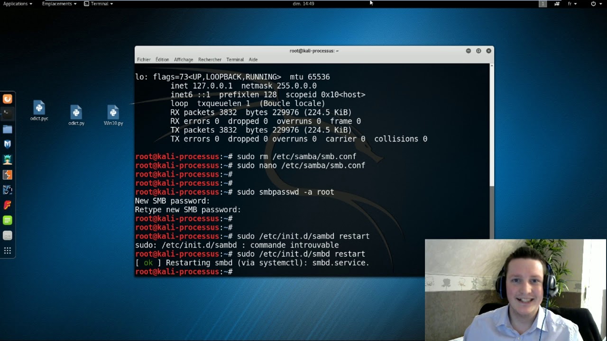Image resolution: width=607 pixels, height=341 pixels.
Task: Show all applications grid
Action: 8,251
